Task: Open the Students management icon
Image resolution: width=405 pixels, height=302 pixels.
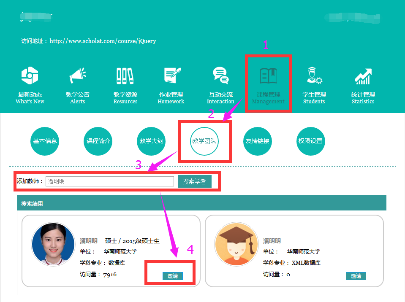Action: [314, 76]
